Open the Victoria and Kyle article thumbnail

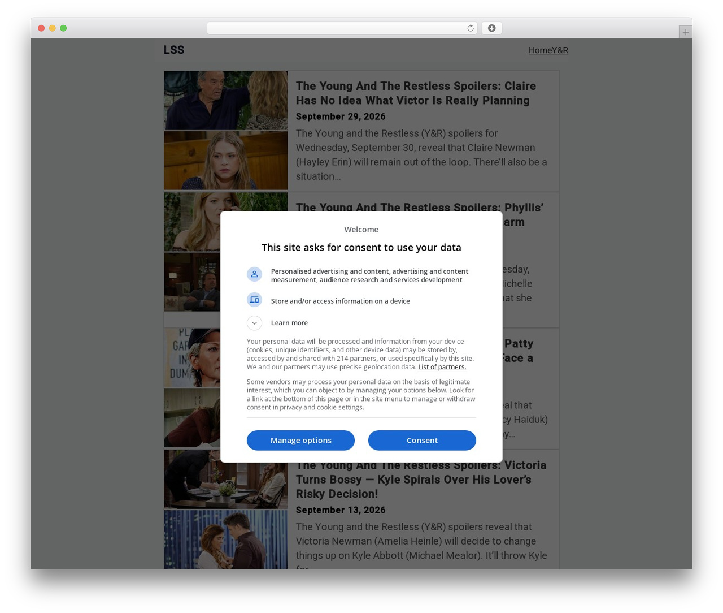coord(225,509)
